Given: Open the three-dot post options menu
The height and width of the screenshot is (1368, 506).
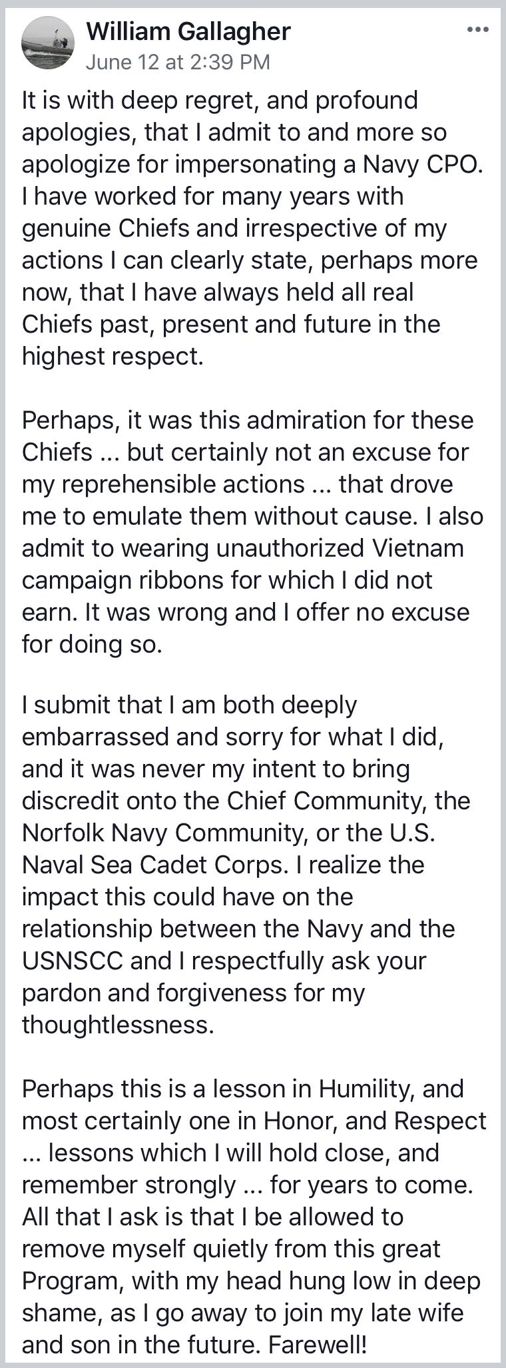Looking at the screenshot, I should [x=478, y=30].
